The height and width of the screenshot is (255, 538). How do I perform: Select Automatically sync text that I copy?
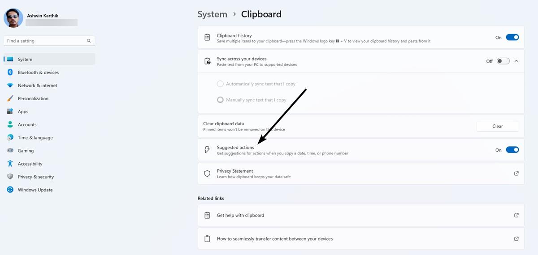click(x=220, y=84)
